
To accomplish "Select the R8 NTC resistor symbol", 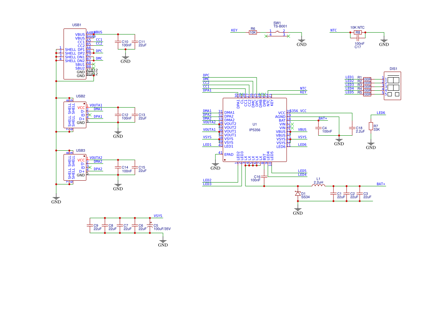I will [x=357, y=33].
